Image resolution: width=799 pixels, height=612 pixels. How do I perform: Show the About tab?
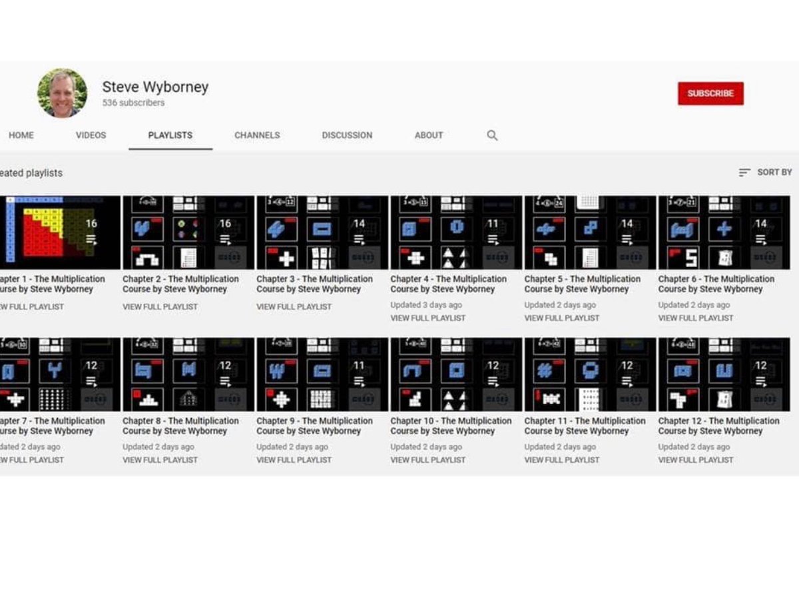(429, 135)
